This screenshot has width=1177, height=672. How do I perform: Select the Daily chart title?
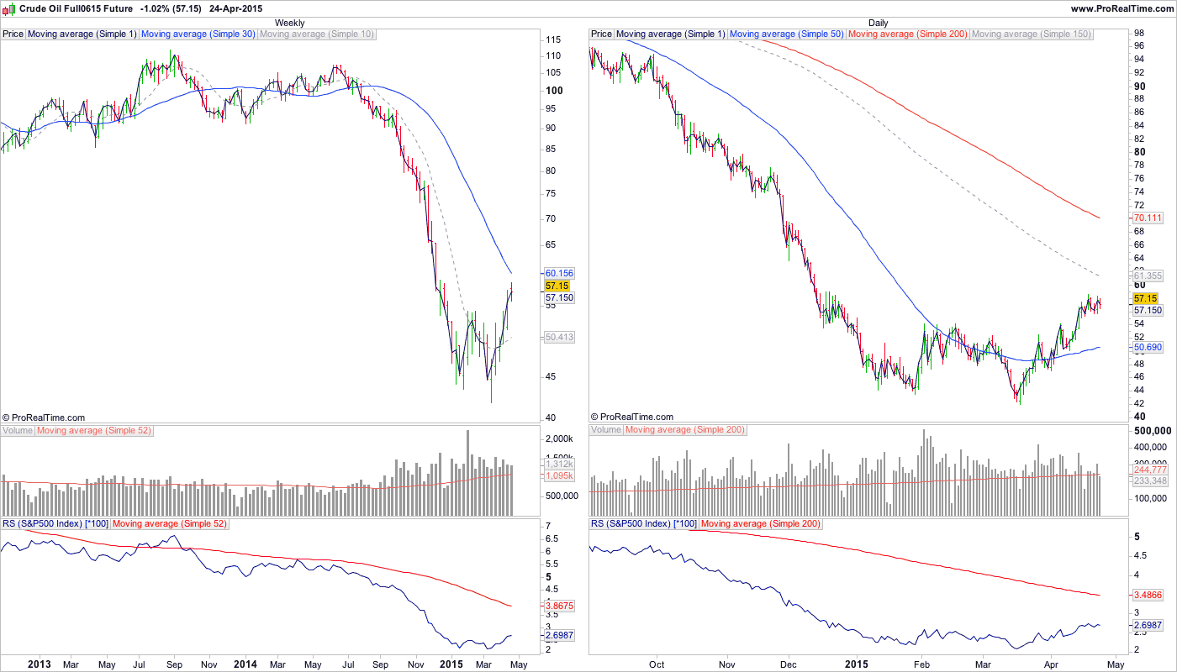[x=879, y=23]
